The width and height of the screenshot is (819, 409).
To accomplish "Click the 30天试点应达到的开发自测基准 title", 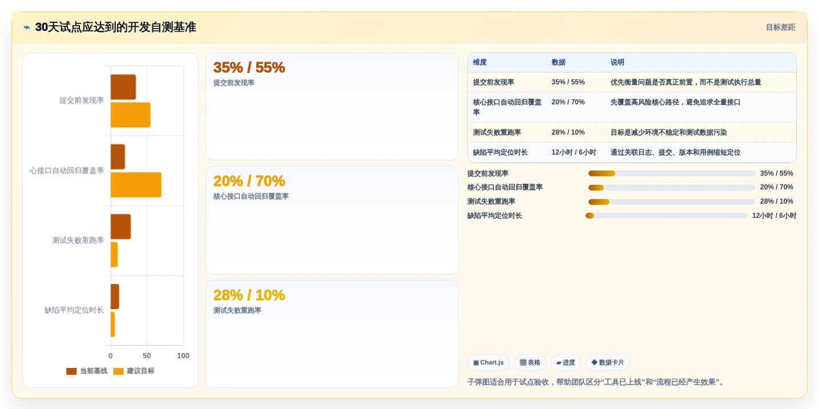I will (x=115, y=27).
